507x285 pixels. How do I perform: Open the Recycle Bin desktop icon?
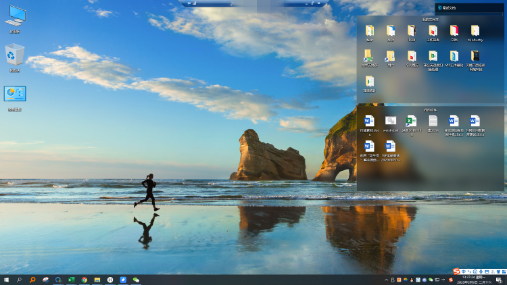15,57
